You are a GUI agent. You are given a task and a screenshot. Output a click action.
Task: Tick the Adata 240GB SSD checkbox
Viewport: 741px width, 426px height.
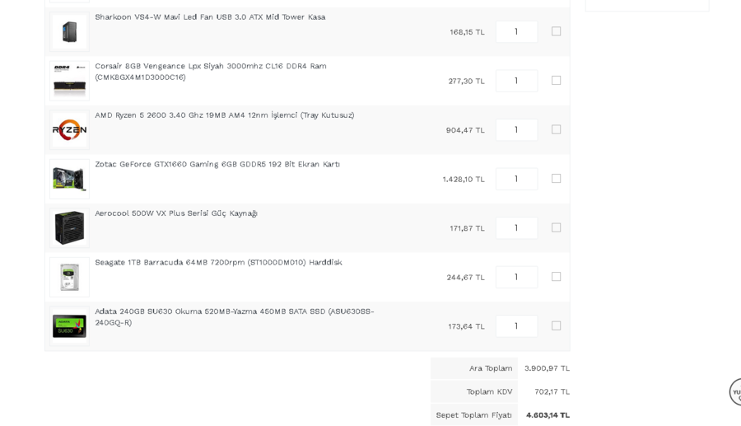(x=557, y=325)
